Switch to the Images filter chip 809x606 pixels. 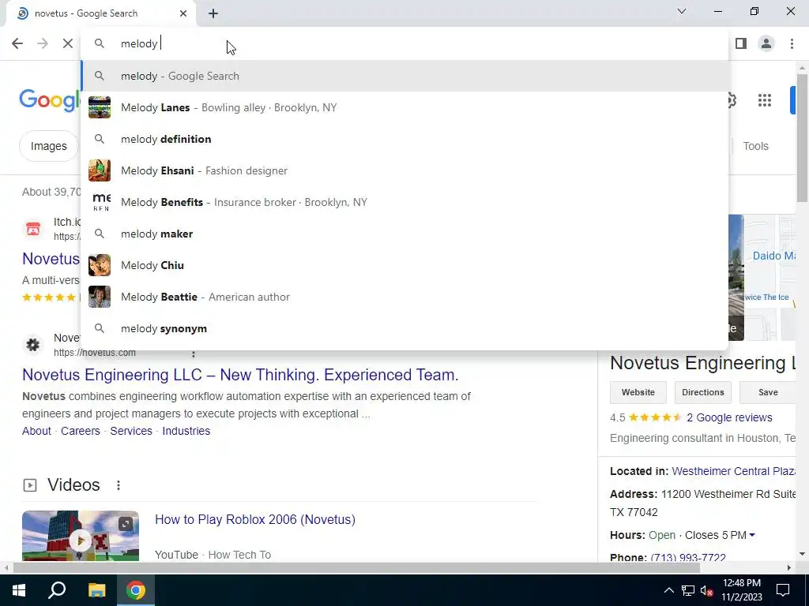pos(48,146)
